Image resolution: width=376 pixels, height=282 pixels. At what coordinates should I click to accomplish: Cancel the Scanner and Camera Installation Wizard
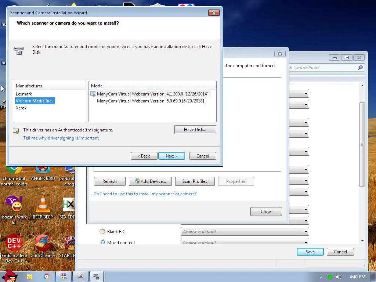point(203,156)
